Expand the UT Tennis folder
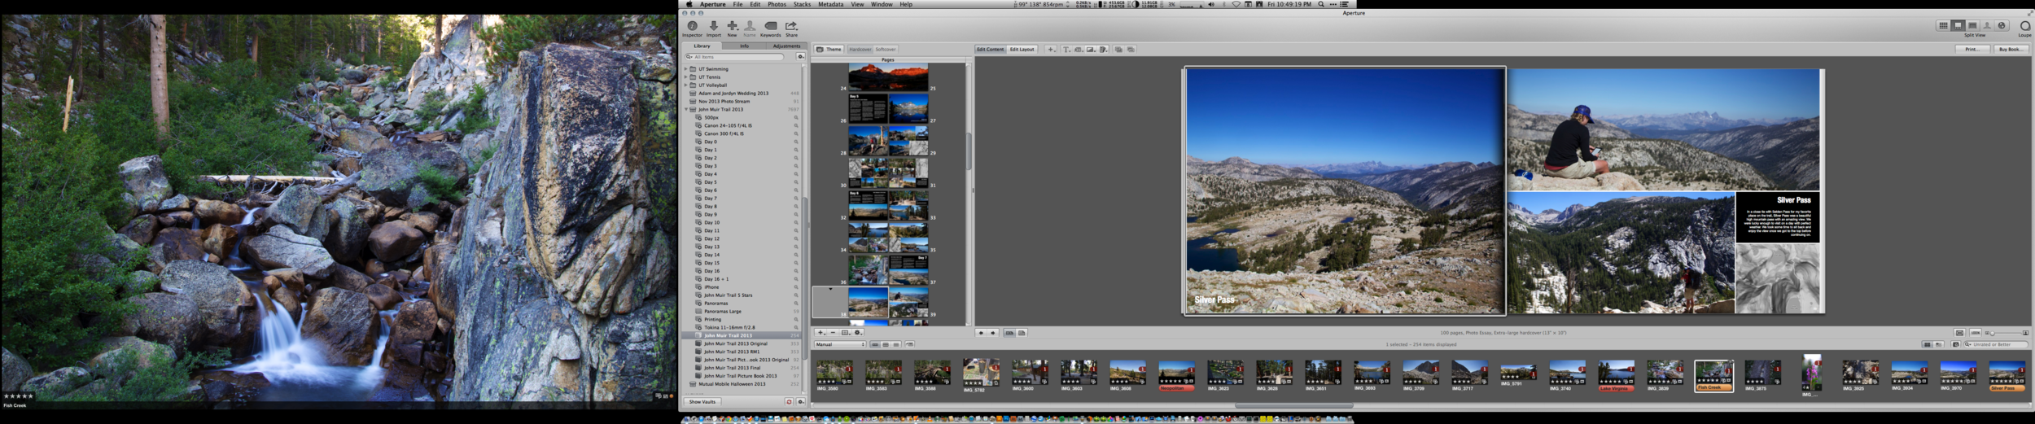This screenshot has height=424, width=2035. (685, 77)
